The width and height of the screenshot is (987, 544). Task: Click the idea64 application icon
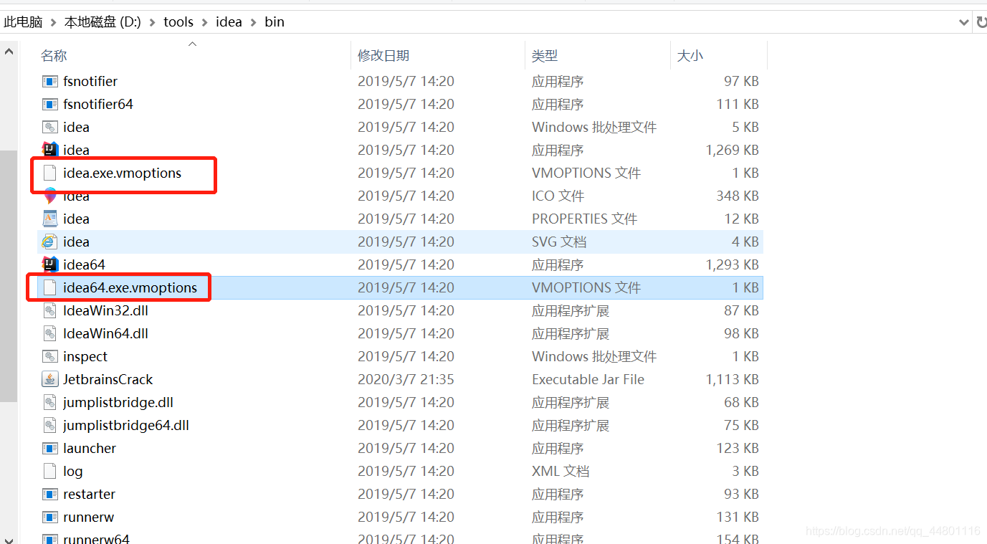tap(49, 264)
